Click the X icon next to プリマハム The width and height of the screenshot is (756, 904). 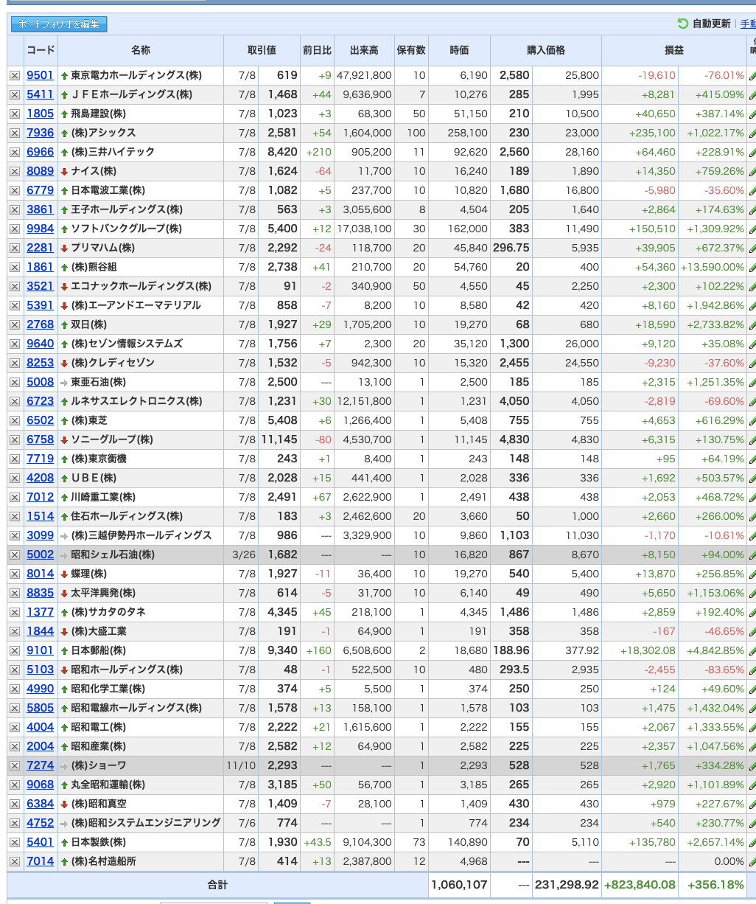click(x=15, y=248)
